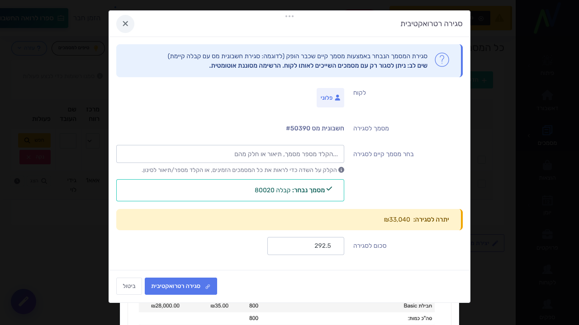Click the לקוח field label
Image resolution: width=579 pixels, height=325 pixels.
point(360,93)
